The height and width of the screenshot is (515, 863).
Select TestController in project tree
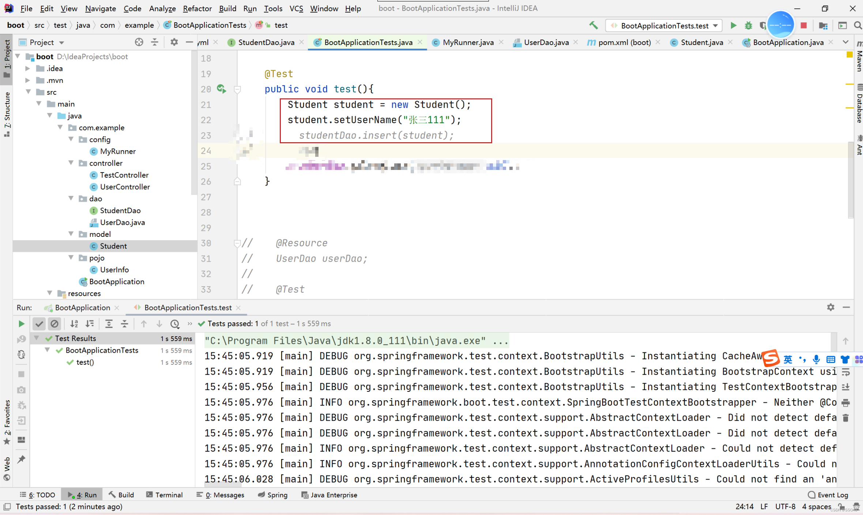pos(124,175)
